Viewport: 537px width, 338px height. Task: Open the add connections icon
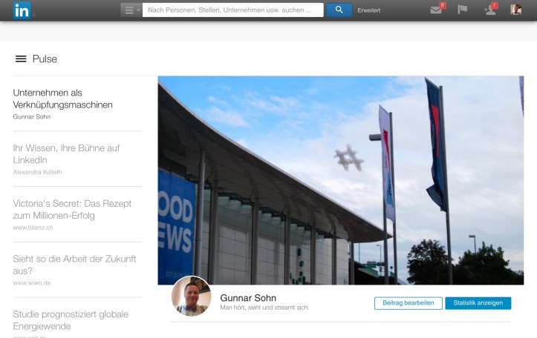489,10
